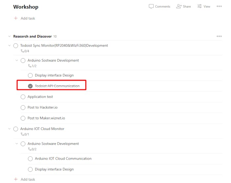The image size is (231, 183).
Task: Mark Post to Hackster.io as done
Action: point(23,107)
